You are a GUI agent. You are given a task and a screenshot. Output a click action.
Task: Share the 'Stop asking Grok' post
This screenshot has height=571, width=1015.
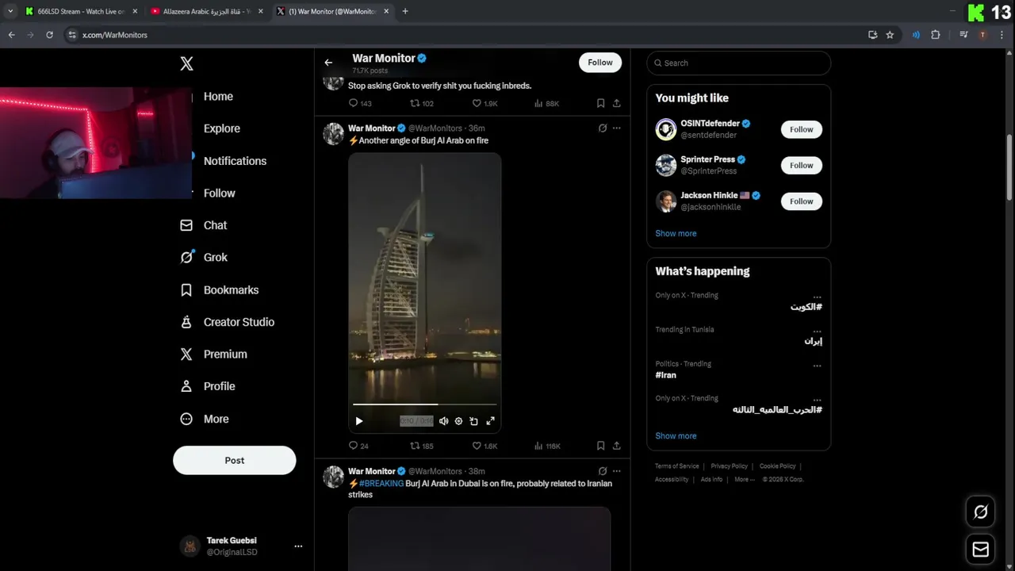(616, 103)
